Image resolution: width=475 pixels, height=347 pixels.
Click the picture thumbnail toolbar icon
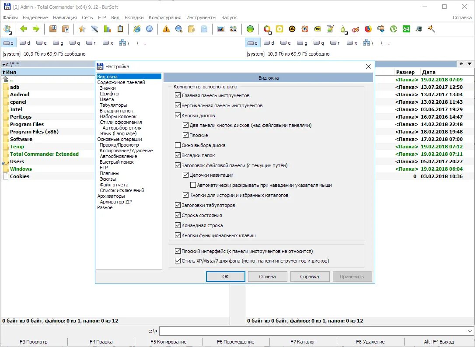[x=221, y=29]
